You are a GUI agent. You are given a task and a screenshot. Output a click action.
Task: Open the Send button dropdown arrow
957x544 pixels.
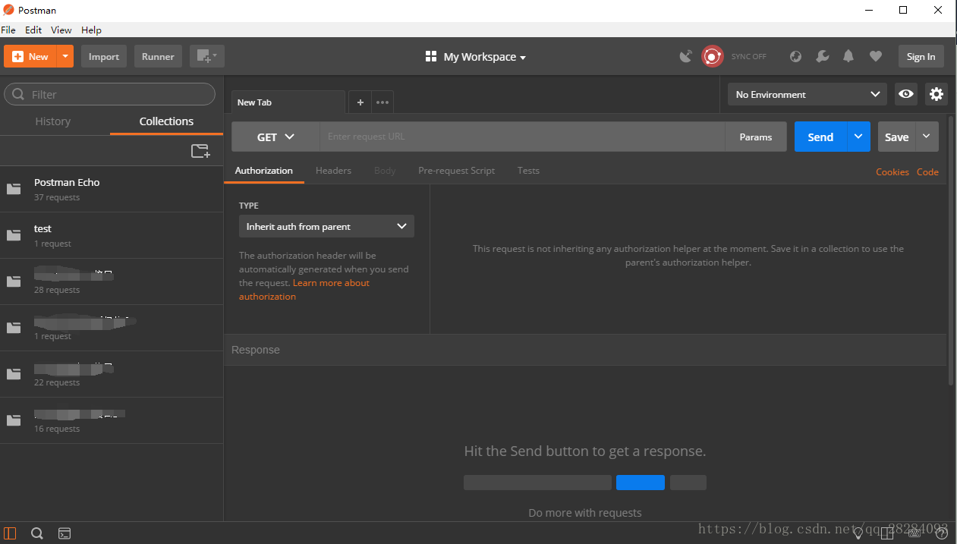tap(858, 137)
